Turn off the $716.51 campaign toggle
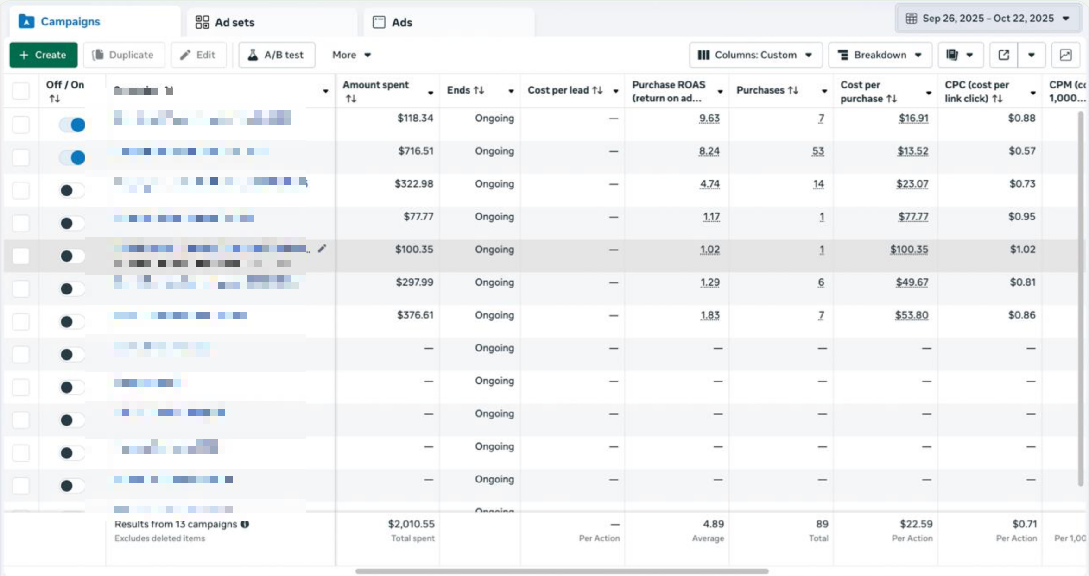 [72, 157]
